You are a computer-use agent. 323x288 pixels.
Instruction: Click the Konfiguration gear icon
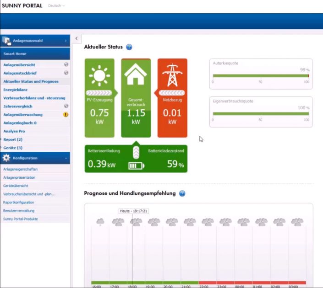[x=6, y=158]
